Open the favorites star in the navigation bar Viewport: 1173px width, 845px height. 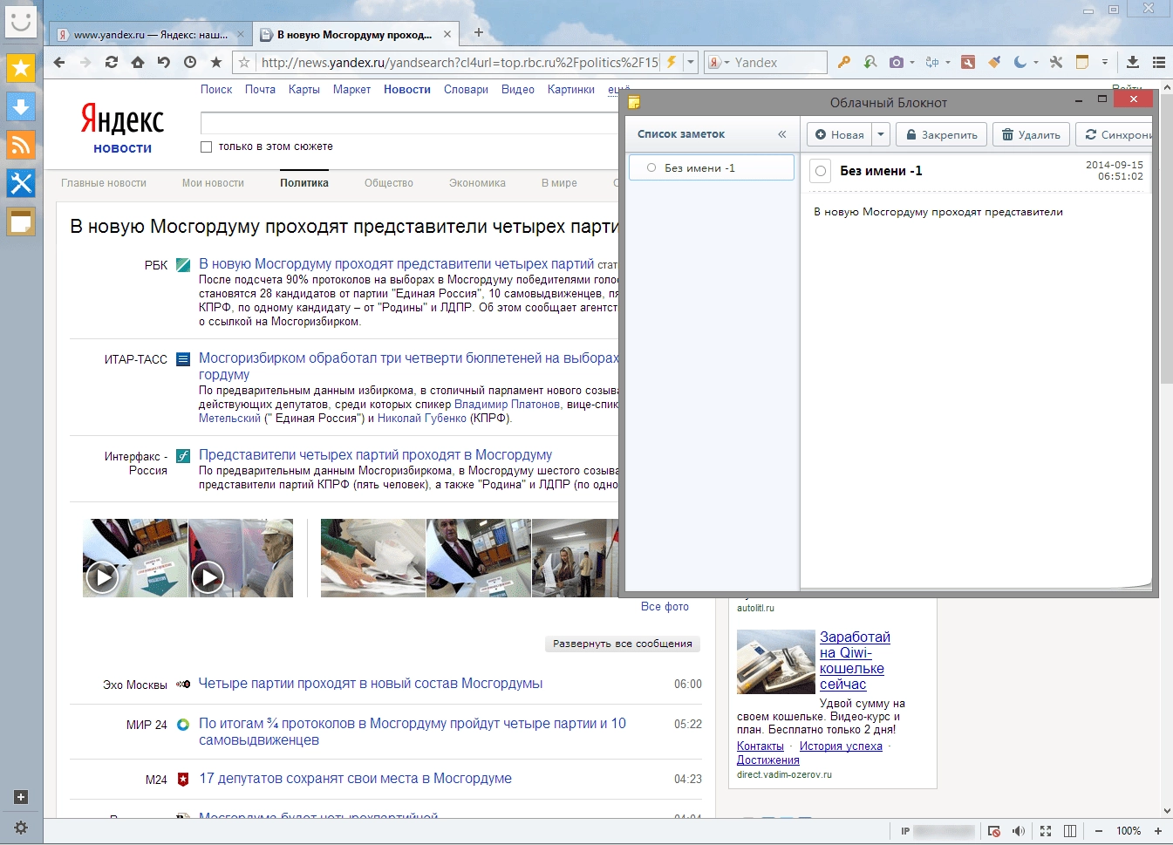pyautogui.click(x=216, y=62)
